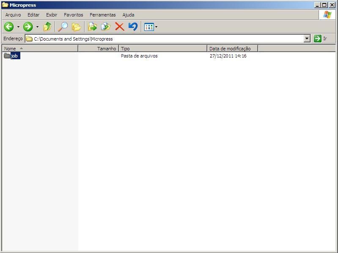Image resolution: width=338 pixels, height=253 pixels.
Task: Sort by the Nome column header
Action: pos(40,49)
